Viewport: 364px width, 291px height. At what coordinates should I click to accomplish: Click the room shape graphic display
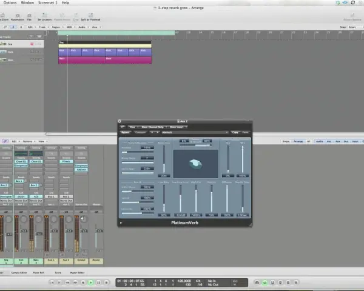click(195, 164)
